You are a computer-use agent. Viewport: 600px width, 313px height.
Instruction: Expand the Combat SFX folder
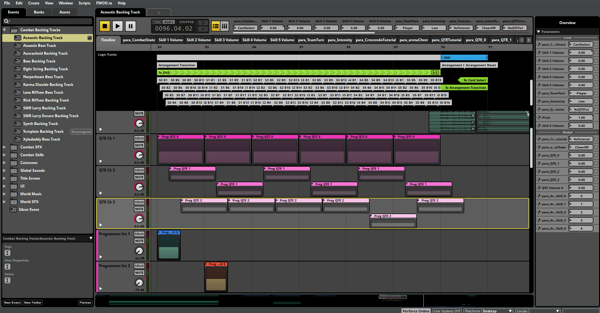click(4, 147)
